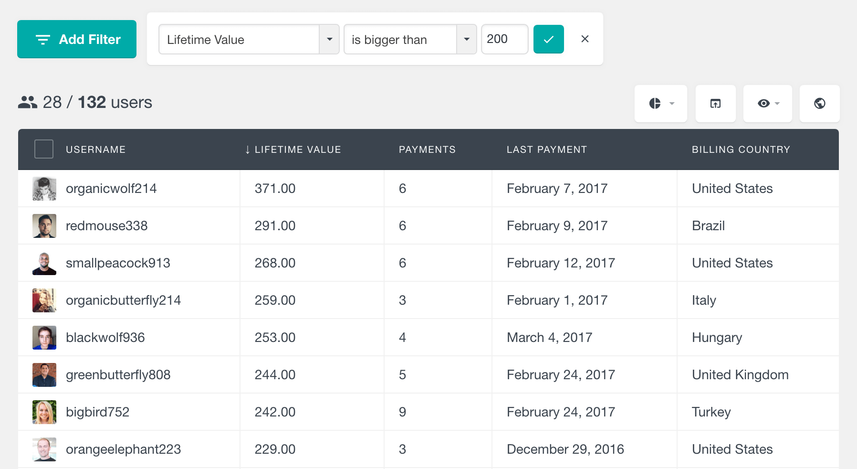The height and width of the screenshot is (469, 857).
Task: Click the lifetime value 371.00
Action: coord(275,189)
